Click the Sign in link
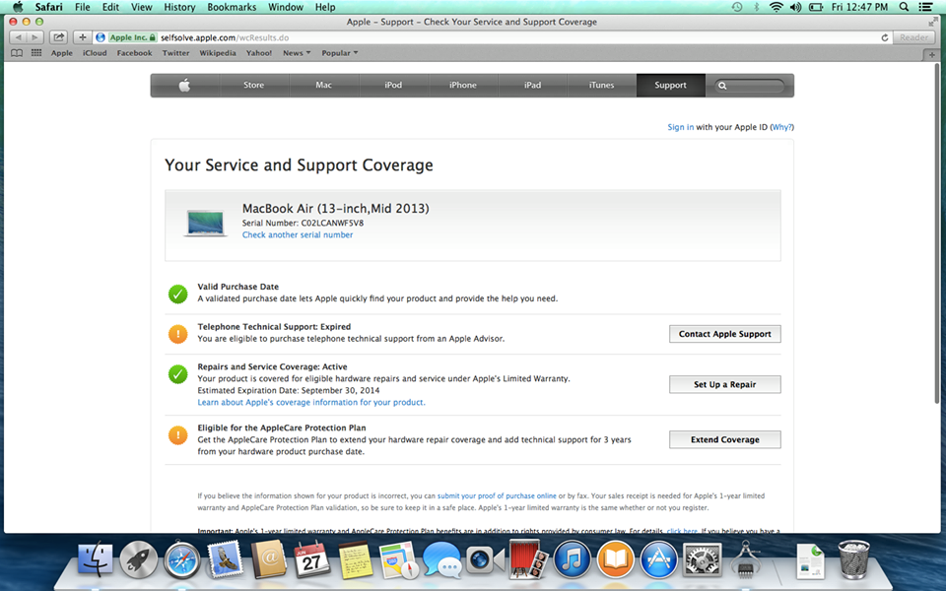The height and width of the screenshot is (591, 946). [x=681, y=127]
